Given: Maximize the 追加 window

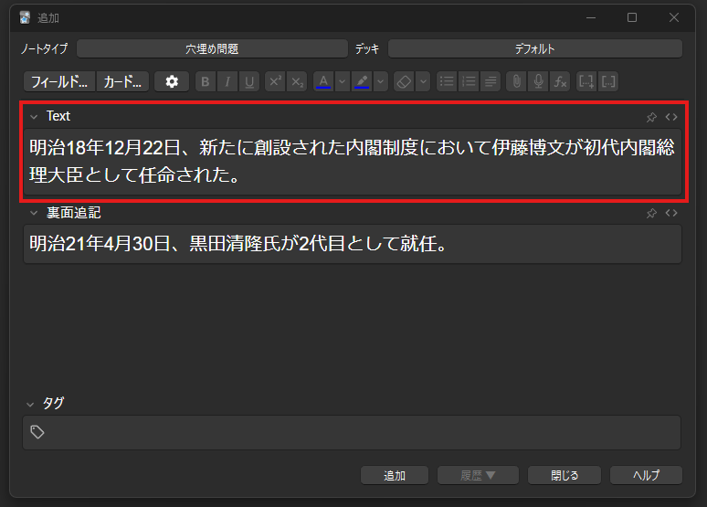Looking at the screenshot, I should 632,17.
